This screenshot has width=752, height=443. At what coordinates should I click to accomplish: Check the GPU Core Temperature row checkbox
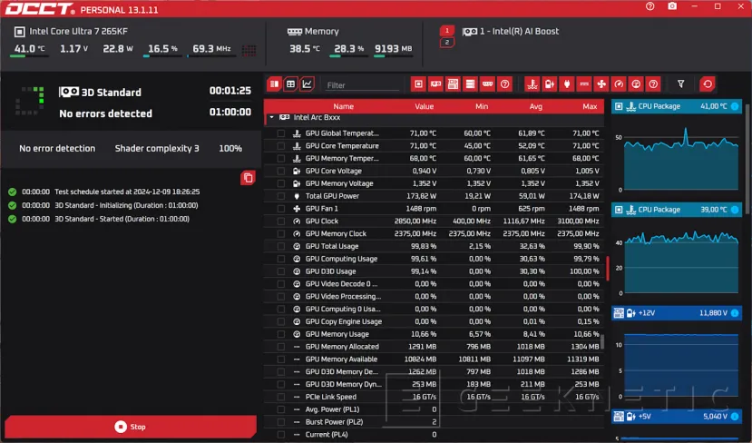(x=281, y=146)
